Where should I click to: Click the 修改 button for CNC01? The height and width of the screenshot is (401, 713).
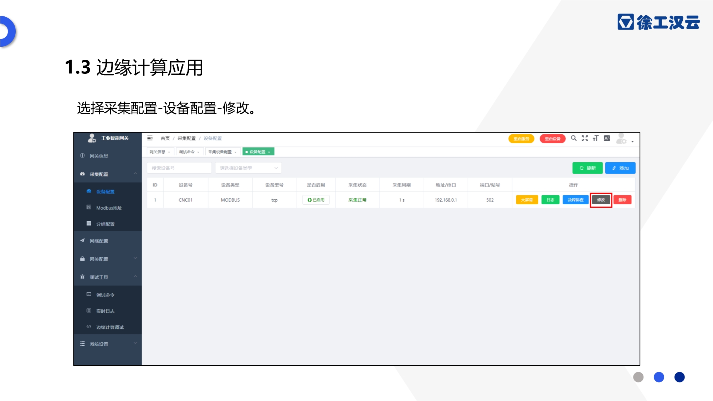click(x=601, y=200)
